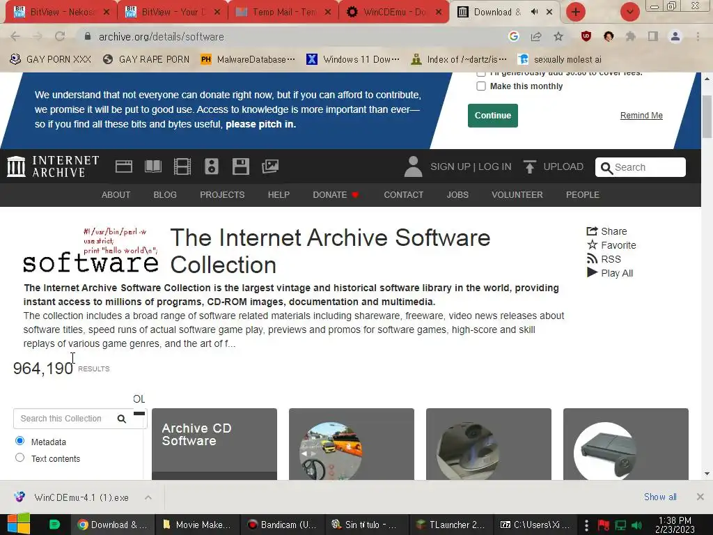Click the volume icon in system tray
Viewport: 713px width, 535px height.
pos(636,525)
